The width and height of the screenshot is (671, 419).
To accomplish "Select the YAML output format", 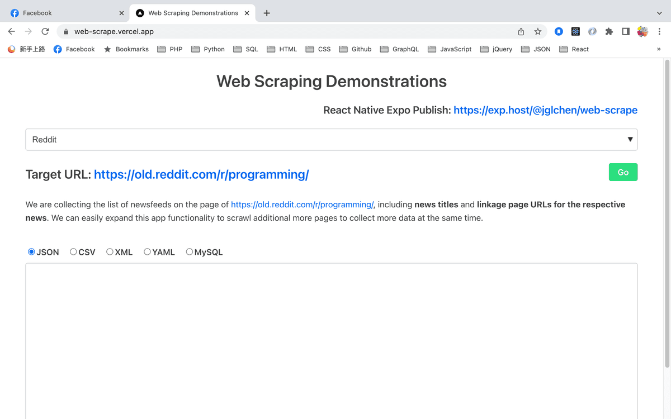I will (x=147, y=252).
